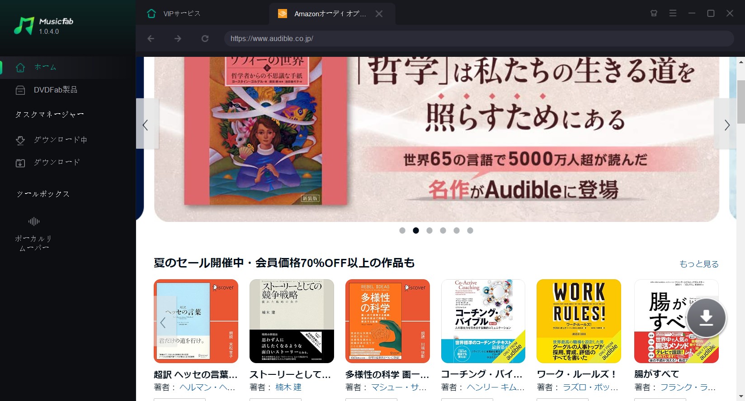Click the downloaded folder icon
The image size is (745, 401).
click(x=20, y=163)
